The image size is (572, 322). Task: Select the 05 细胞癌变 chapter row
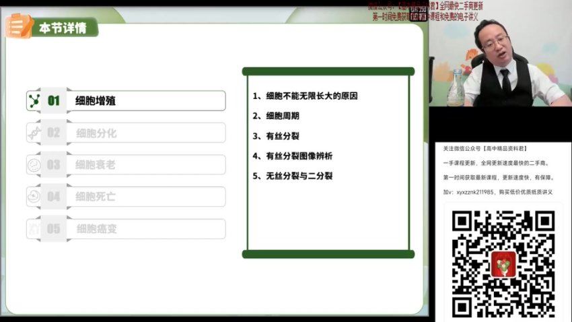126,229
